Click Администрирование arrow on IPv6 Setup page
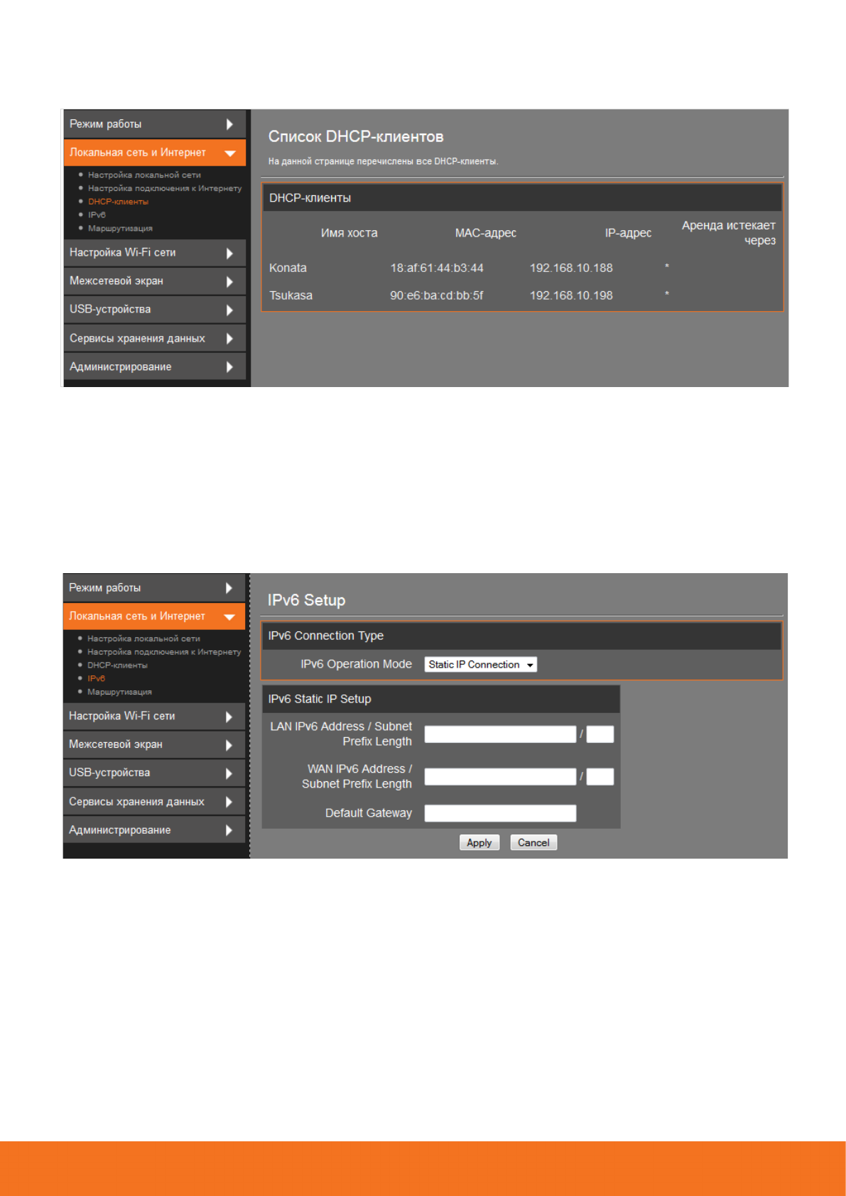Viewport: 846px width, 1196px height. coord(229,830)
